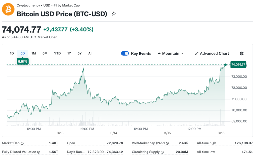Select the 1D time range
Screen dimensions: 256x158
(x=12, y=53)
